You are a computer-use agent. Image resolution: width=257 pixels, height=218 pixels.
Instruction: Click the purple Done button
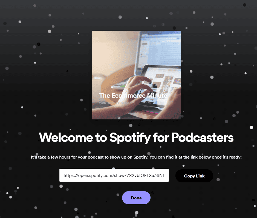[x=136, y=198]
